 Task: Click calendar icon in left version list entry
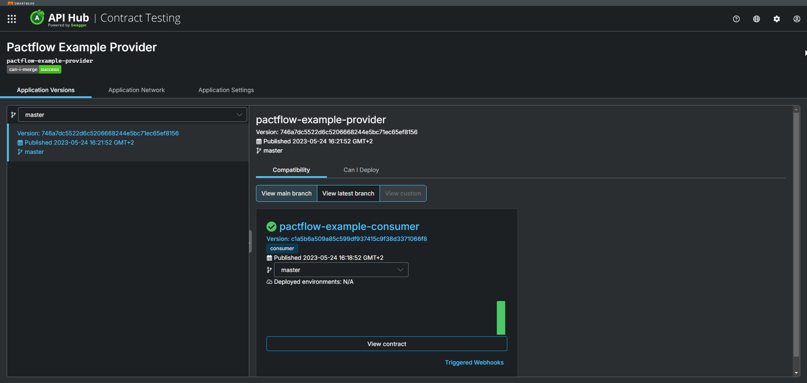[x=20, y=143]
